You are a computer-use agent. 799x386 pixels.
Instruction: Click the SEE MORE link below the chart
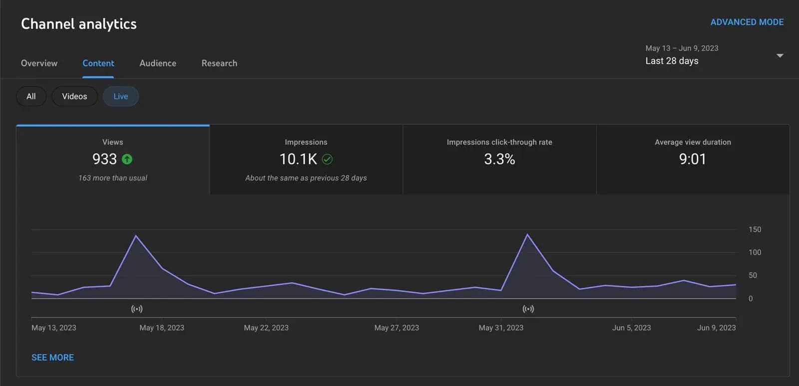click(52, 358)
